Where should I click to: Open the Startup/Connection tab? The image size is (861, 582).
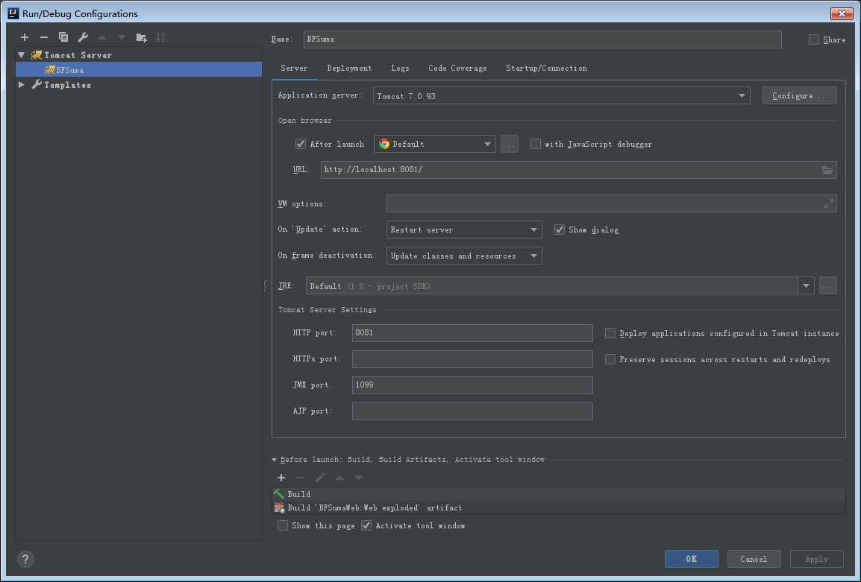546,68
